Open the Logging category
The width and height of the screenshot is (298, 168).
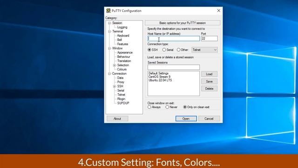[122, 27]
